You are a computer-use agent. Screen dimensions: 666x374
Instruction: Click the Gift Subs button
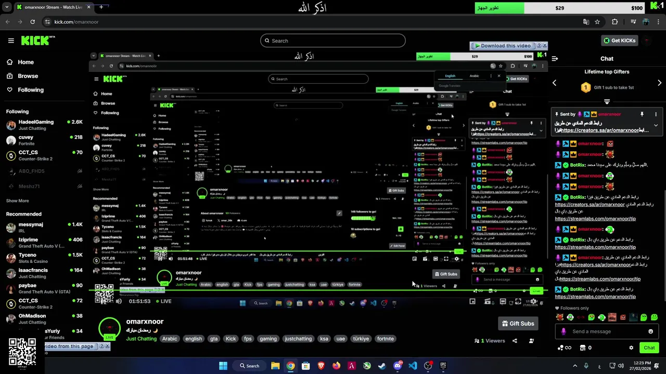518,324
